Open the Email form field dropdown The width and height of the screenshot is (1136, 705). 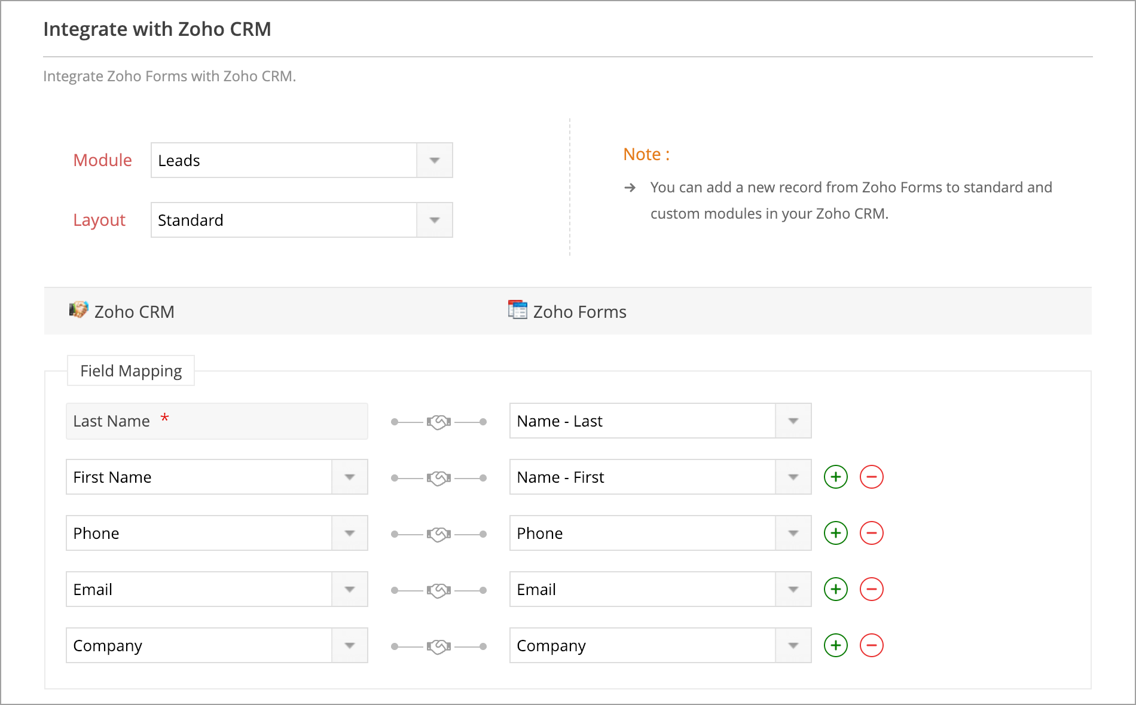(661, 589)
